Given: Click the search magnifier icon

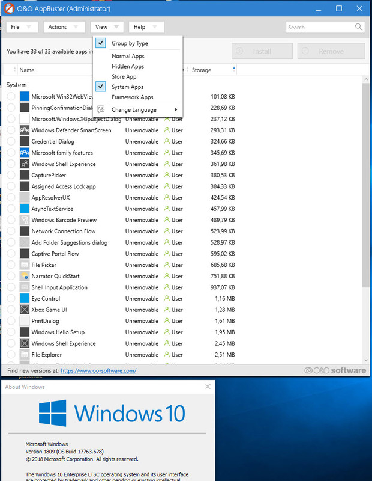Looking at the screenshot, I should (359, 27).
